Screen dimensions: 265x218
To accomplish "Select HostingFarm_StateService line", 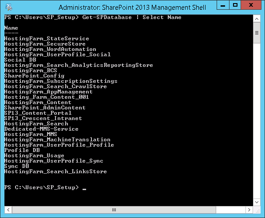I will (x=47, y=39).
